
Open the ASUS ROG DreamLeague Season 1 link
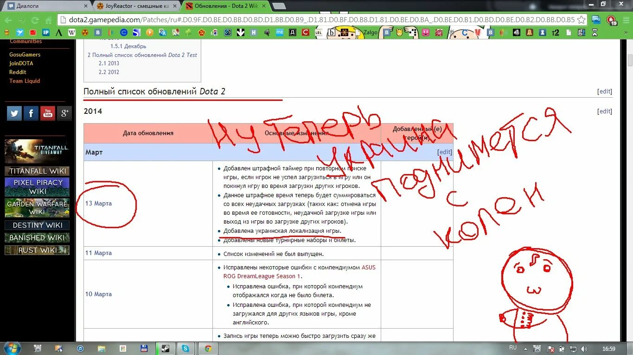pyautogui.click(x=300, y=272)
